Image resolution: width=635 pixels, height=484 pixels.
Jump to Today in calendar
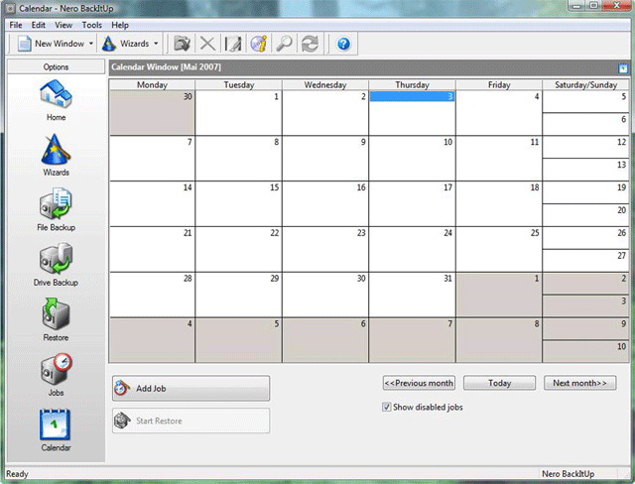499,383
